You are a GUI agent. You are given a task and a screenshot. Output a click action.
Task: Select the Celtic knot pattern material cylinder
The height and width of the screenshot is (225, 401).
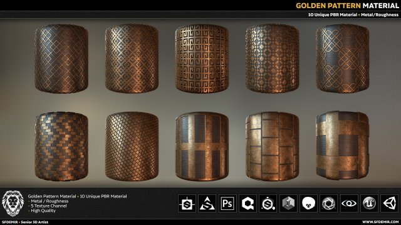point(343,58)
